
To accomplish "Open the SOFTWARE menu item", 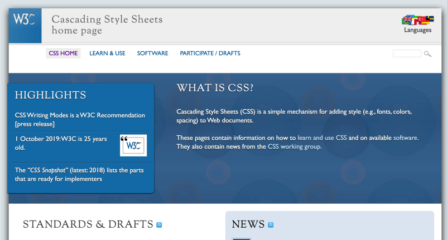I will [152, 53].
